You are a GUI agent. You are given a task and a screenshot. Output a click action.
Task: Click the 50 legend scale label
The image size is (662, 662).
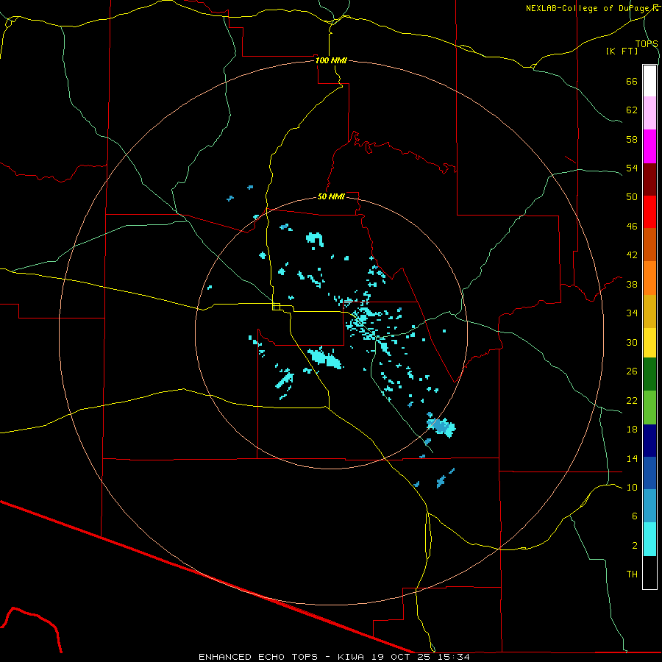(x=632, y=197)
